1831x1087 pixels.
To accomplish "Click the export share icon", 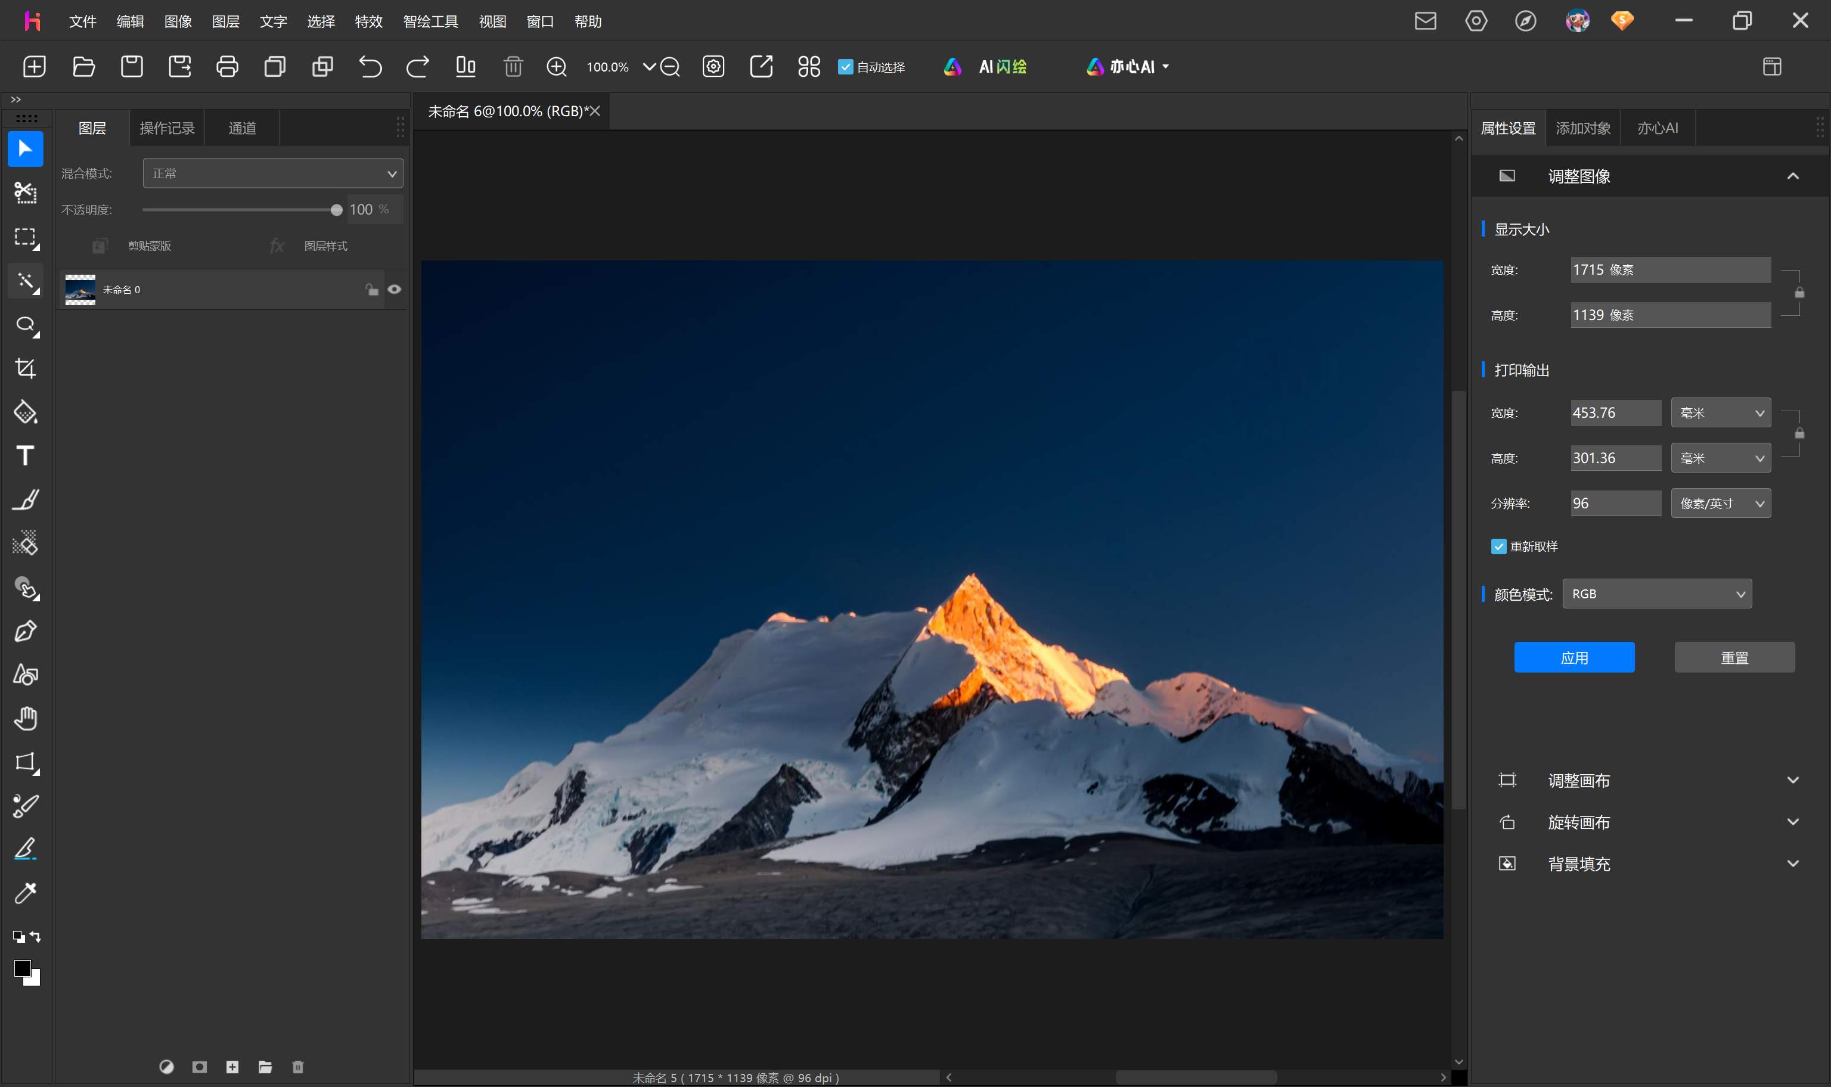I will (x=761, y=67).
